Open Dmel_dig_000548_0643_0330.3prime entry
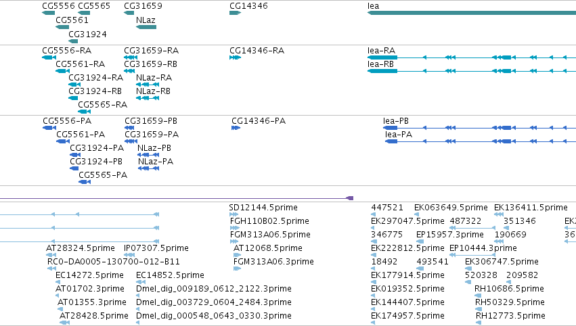 tap(214, 316)
